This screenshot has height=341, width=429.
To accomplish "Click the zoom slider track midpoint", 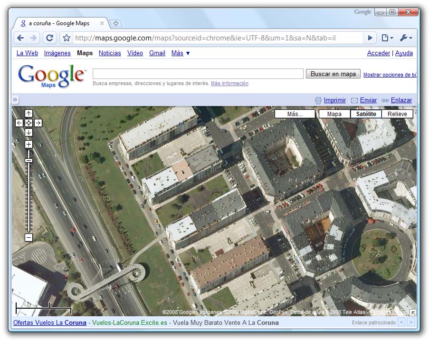I will tap(29, 191).
